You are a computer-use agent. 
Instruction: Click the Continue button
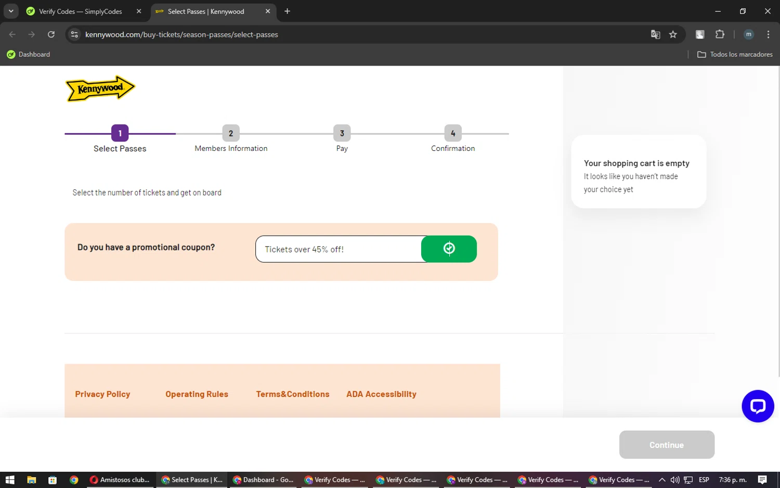[x=666, y=445]
